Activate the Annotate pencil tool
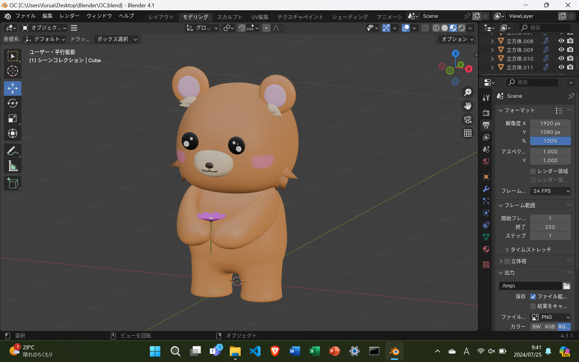The height and width of the screenshot is (362, 579). point(12,151)
